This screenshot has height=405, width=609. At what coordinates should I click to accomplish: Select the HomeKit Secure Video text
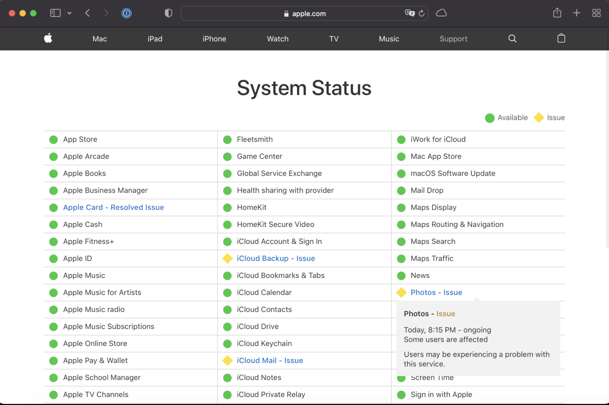pyautogui.click(x=276, y=224)
